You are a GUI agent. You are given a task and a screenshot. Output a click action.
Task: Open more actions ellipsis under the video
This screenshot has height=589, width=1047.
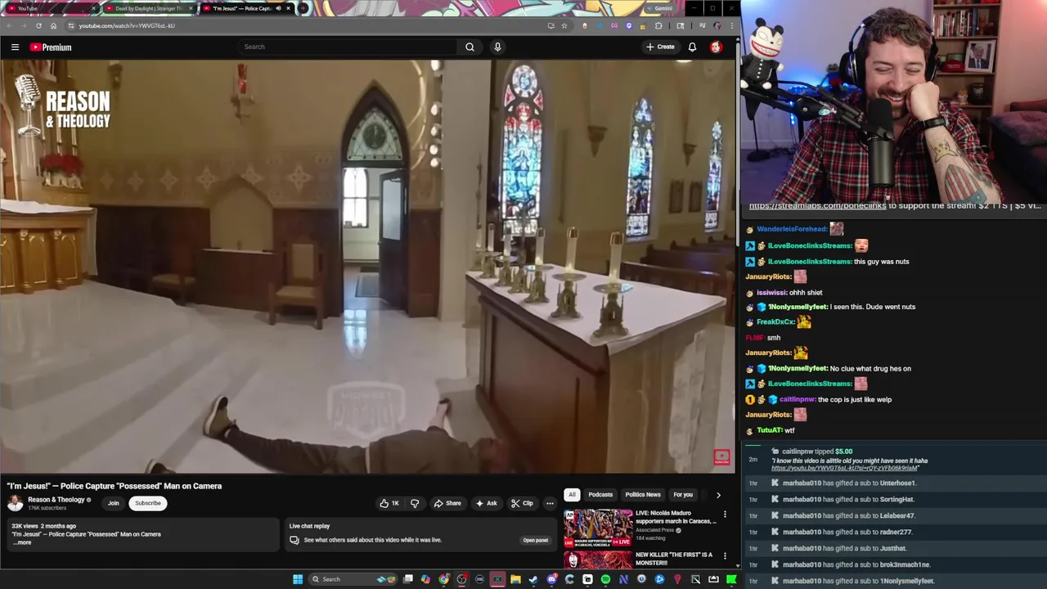click(x=550, y=503)
